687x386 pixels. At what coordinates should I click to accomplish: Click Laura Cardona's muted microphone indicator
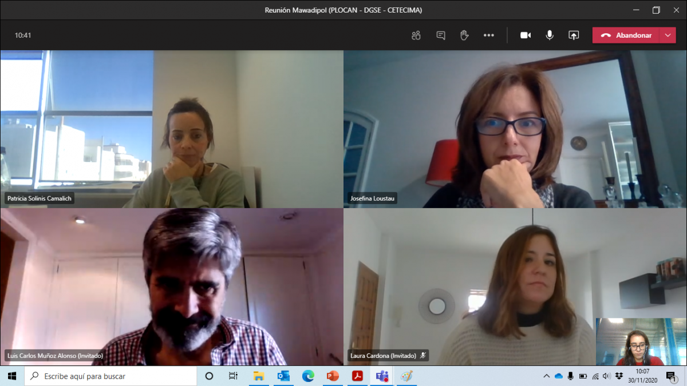pos(423,355)
